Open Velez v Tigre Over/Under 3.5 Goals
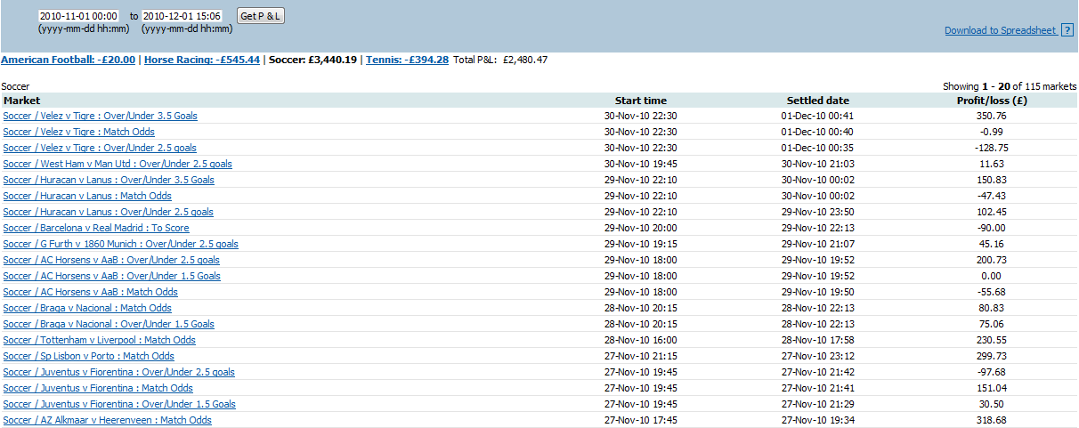The width and height of the screenshot is (1079, 428). (x=101, y=116)
